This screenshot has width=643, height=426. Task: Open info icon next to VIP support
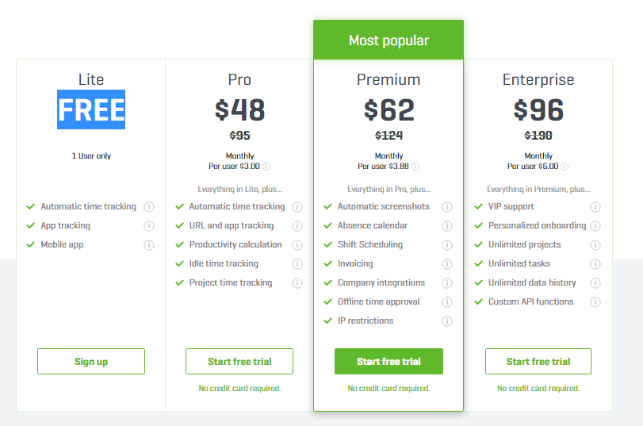coord(595,207)
